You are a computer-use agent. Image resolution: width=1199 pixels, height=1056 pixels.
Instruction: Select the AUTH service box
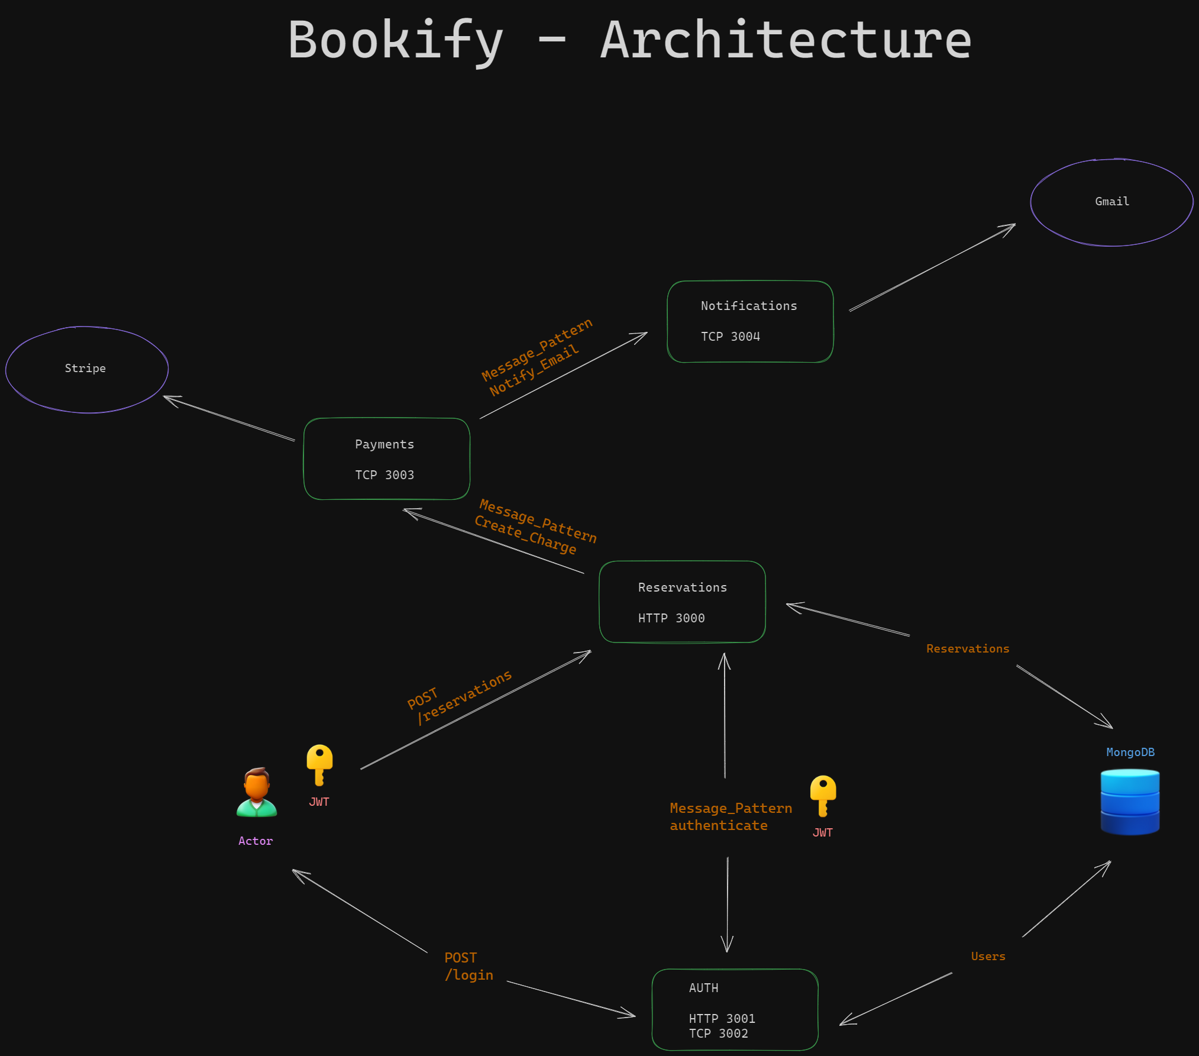pos(734,1009)
